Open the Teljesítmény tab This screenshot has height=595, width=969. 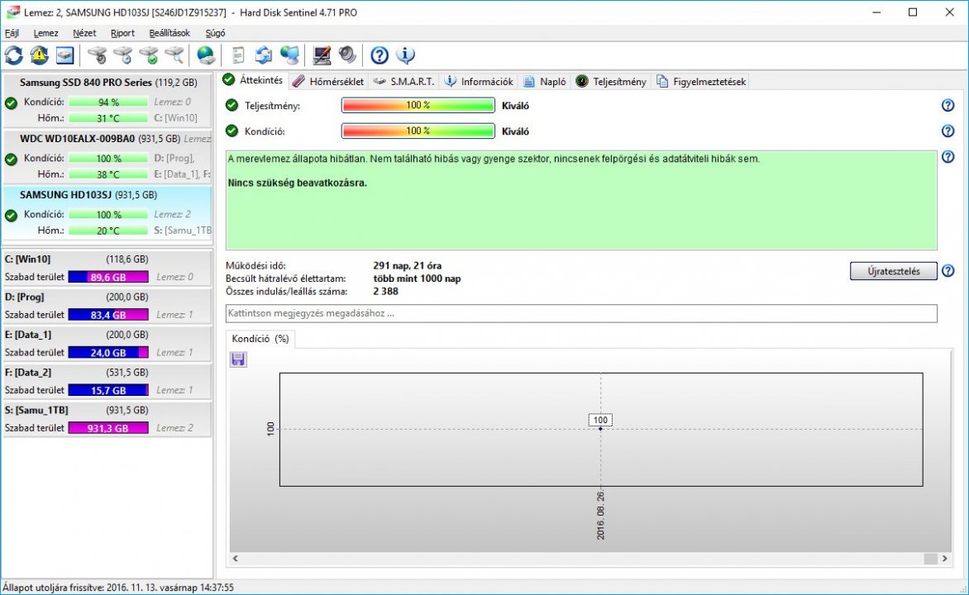[610, 82]
